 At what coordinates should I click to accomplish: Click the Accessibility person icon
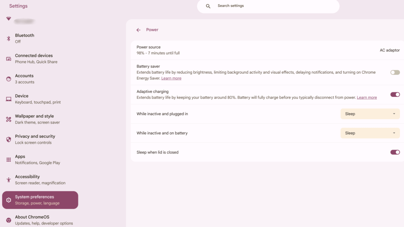click(8, 179)
